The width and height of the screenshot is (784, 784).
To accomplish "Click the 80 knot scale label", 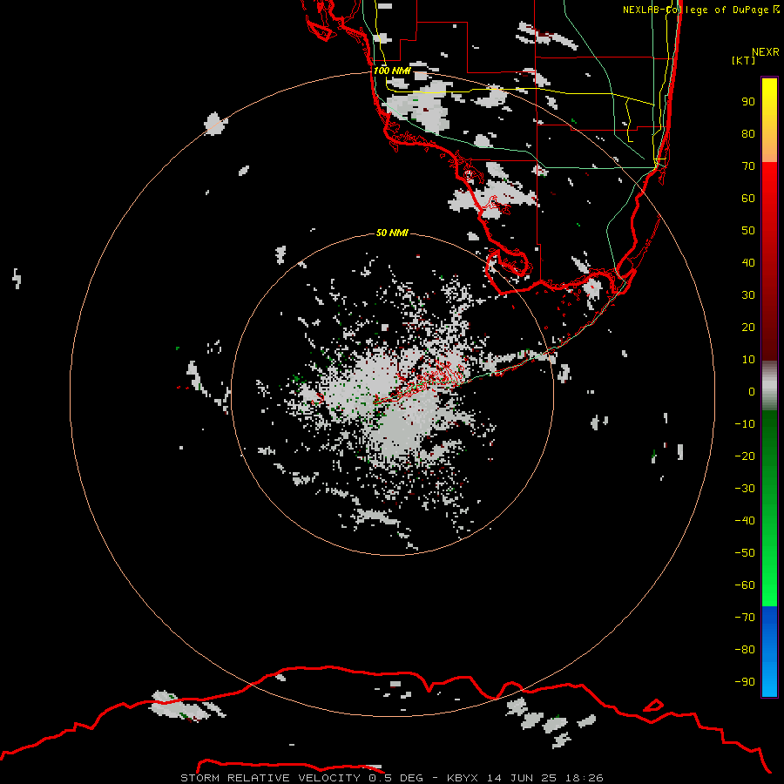I will (x=748, y=134).
